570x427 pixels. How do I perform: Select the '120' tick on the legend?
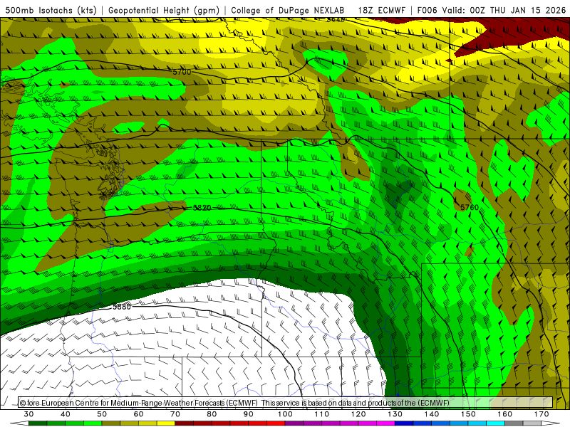point(358,414)
